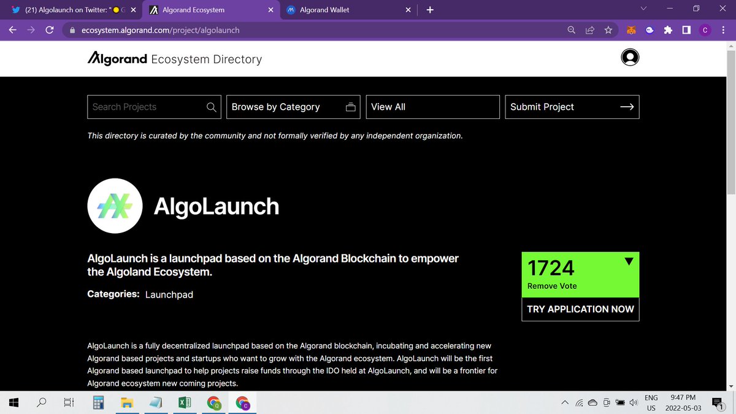Click the padlock site info icon

pyautogui.click(x=72, y=29)
